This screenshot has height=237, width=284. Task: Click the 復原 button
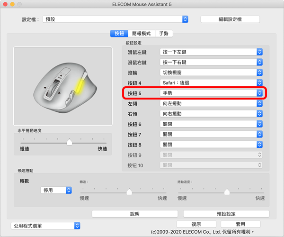196,224
